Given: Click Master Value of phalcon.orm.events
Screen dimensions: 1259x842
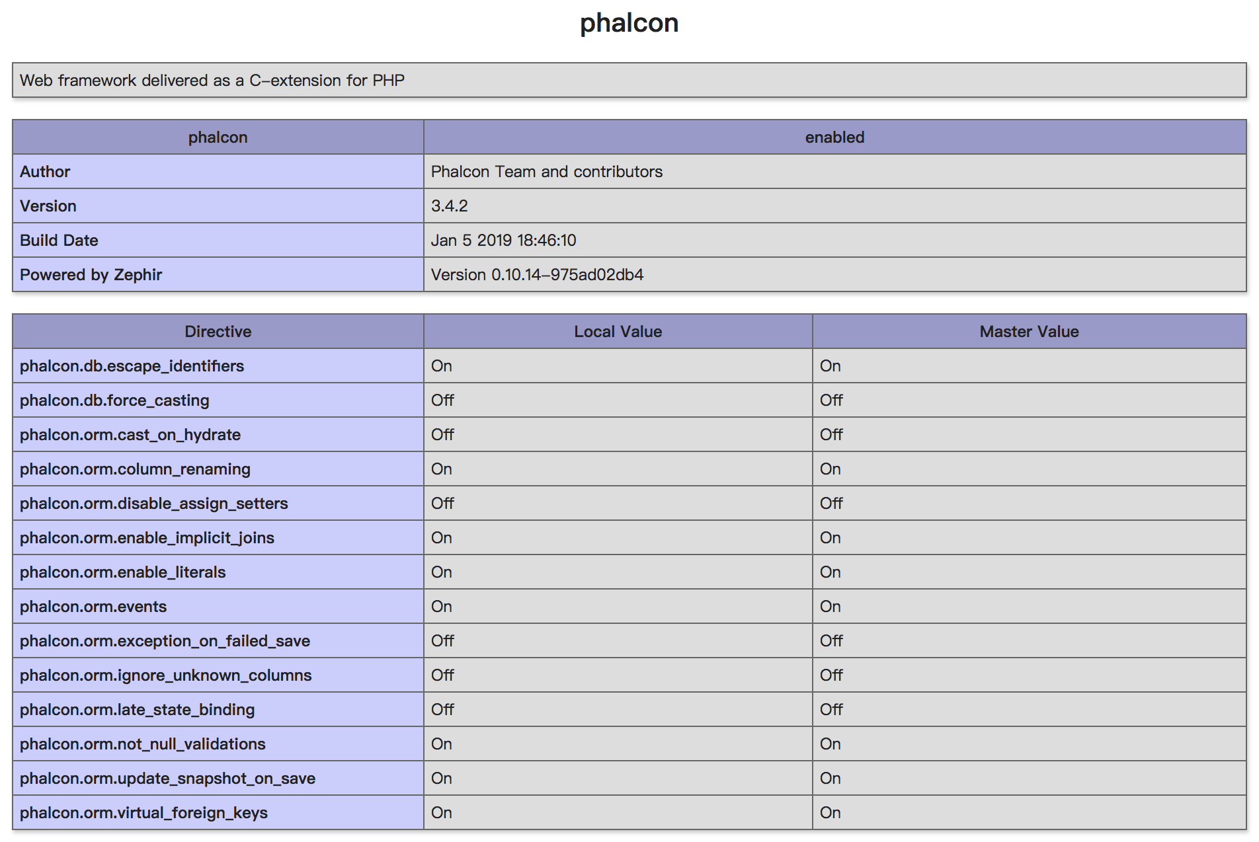Looking at the screenshot, I should tap(831, 607).
